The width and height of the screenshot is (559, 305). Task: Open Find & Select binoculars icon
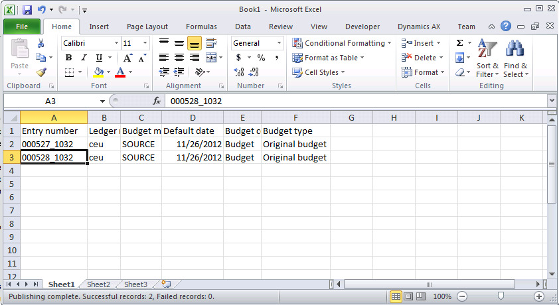coord(515,58)
